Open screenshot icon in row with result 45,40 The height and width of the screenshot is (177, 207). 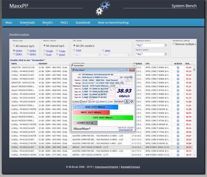pyautogui.click(x=178, y=83)
